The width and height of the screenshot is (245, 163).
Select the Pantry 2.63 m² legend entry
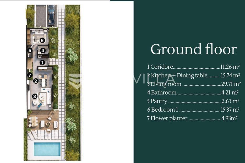pyautogui.click(x=193, y=101)
